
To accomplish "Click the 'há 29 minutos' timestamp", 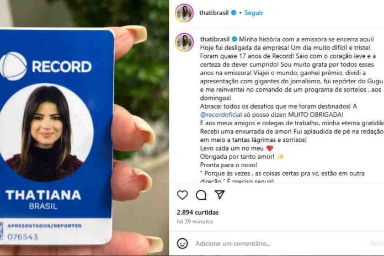I will pyautogui.click(x=195, y=221).
